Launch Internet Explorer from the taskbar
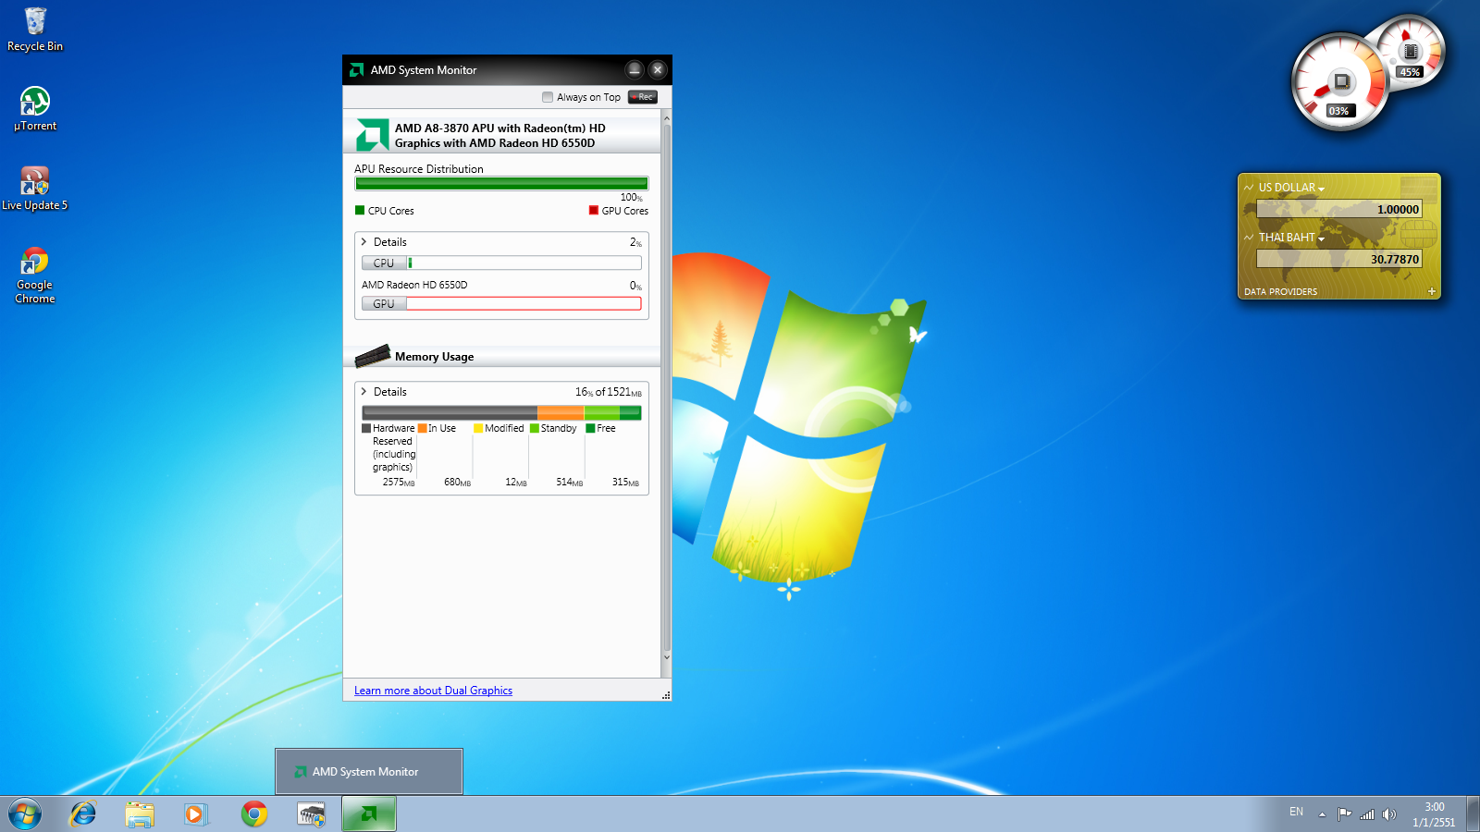This screenshot has height=832, width=1480. 83,814
